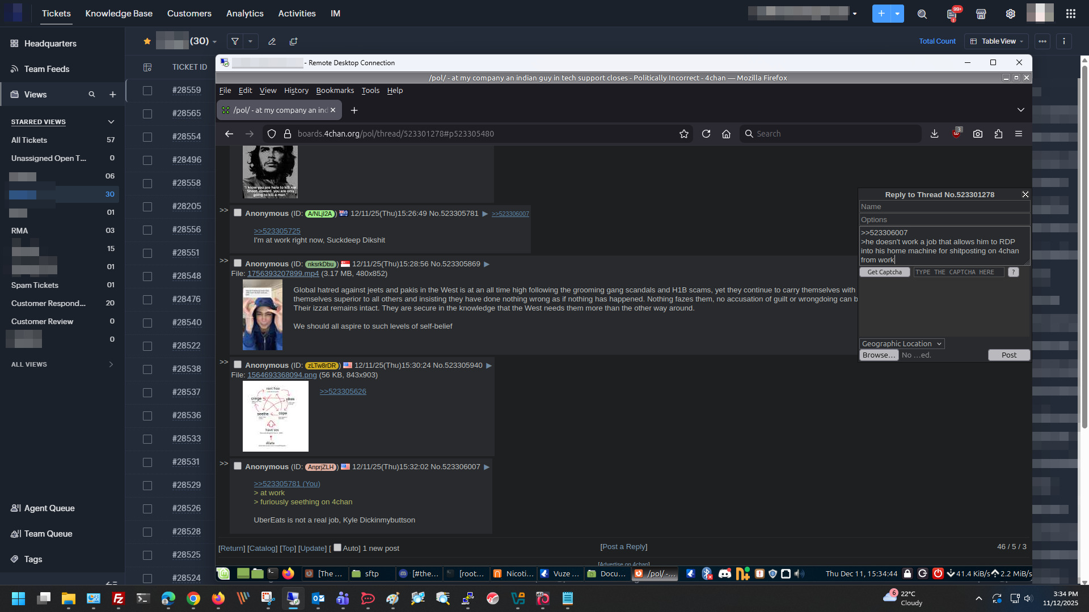Screen dimensions: 1089x612
Task: Click the Post button in reply form
Action: pos(1008,355)
